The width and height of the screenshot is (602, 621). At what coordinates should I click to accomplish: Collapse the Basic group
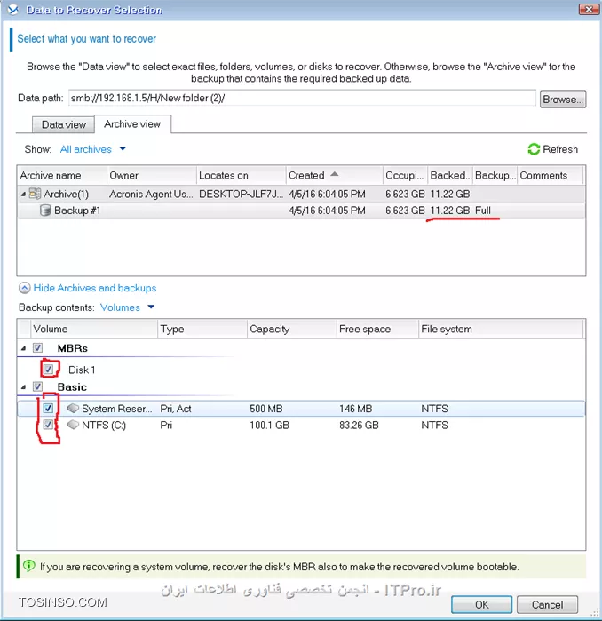click(x=23, y=387)
